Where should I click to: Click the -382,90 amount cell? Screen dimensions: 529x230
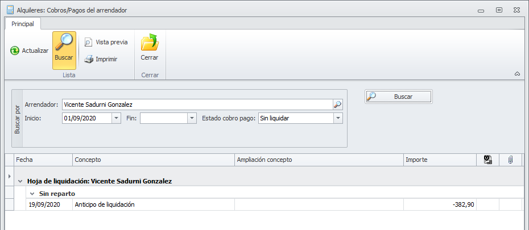click(440, 204)
